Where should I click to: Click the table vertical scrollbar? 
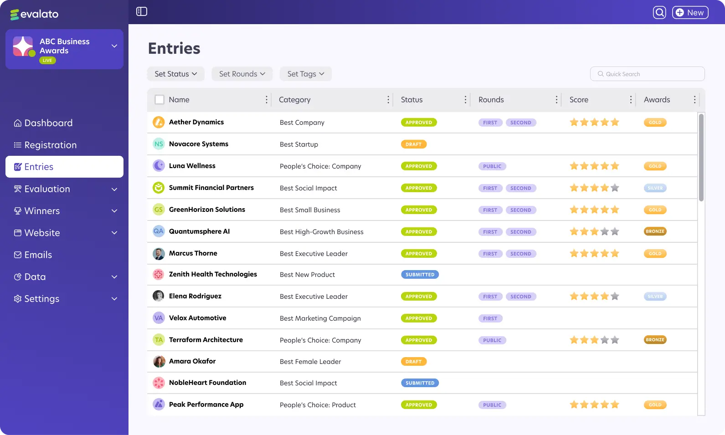click(x=701, y=157)
